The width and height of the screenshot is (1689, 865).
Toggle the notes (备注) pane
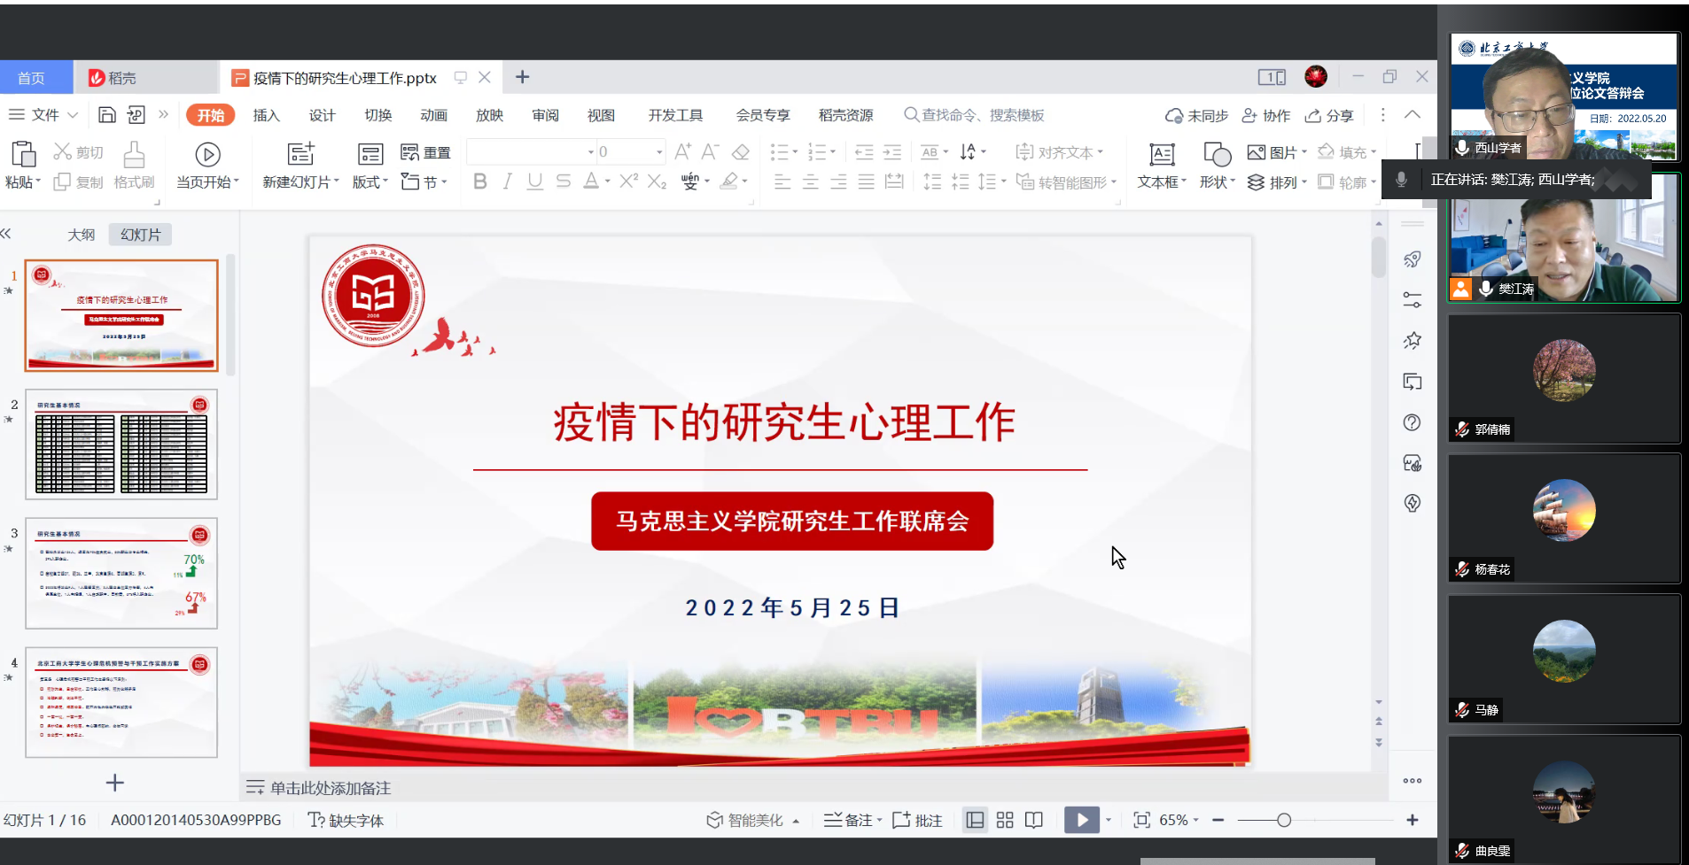(x=852, y=820)
